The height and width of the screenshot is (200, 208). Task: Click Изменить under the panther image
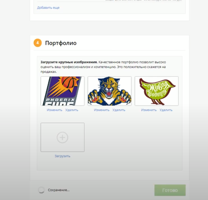[x=102, y=110]
